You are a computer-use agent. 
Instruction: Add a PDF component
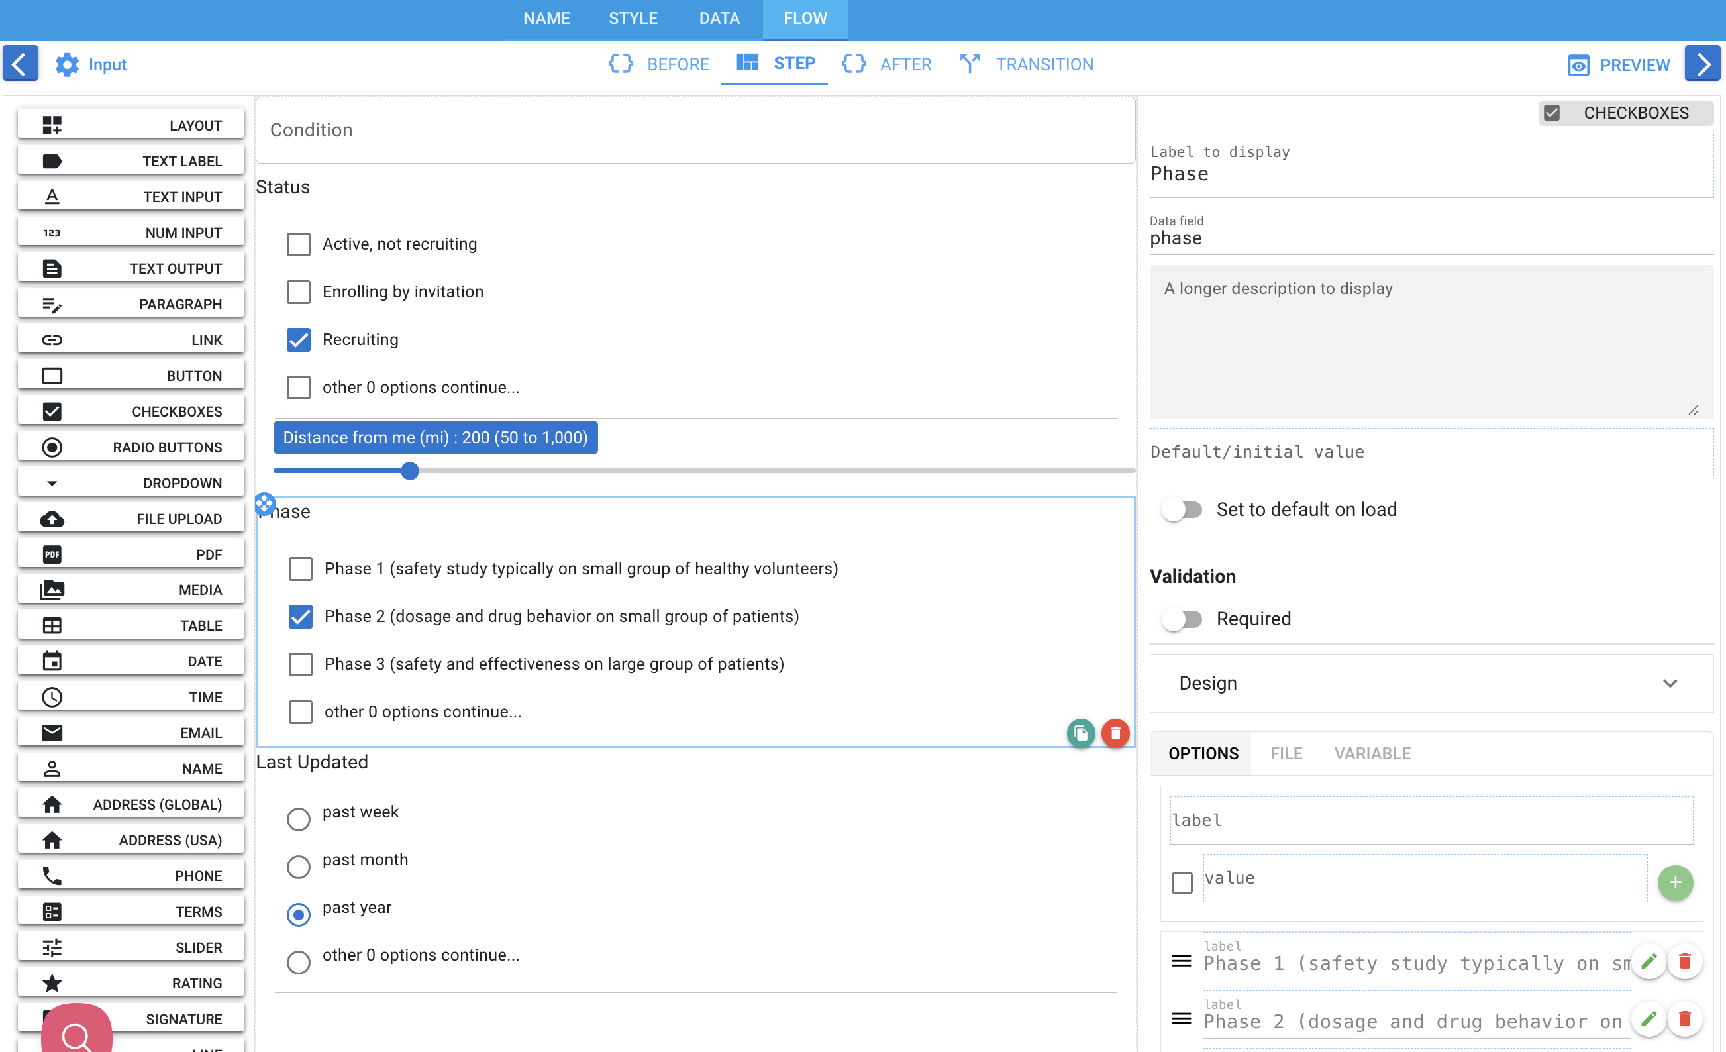[131, 554]
